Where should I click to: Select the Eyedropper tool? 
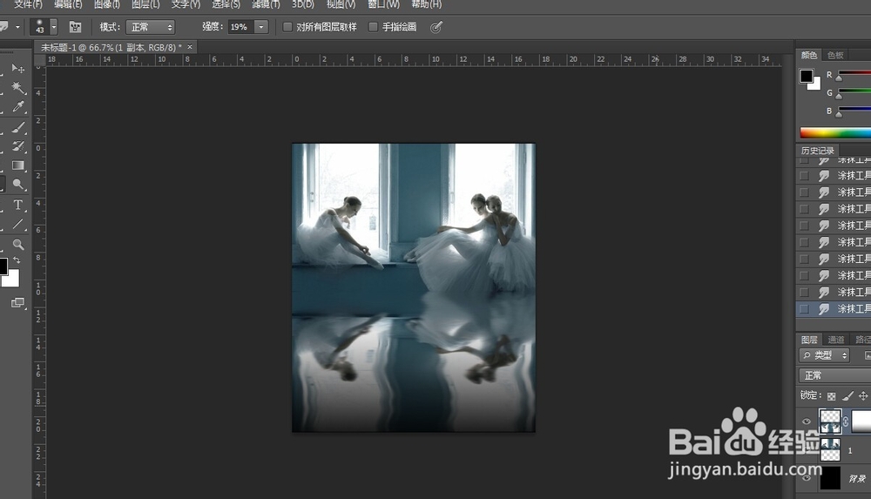click(x=18, y=106)
